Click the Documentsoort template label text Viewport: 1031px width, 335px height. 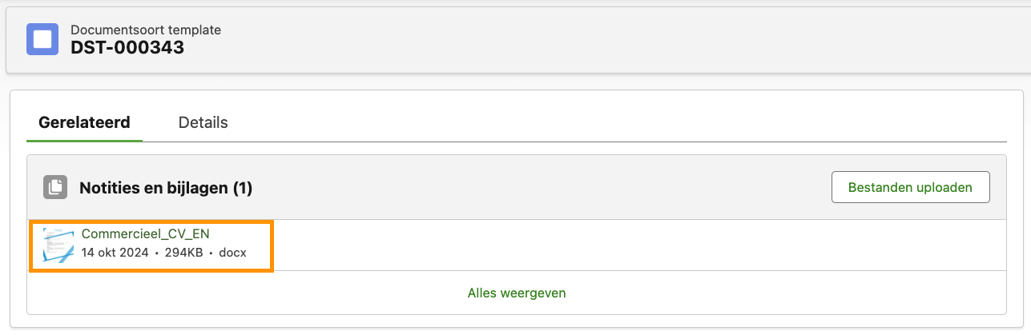146,30
